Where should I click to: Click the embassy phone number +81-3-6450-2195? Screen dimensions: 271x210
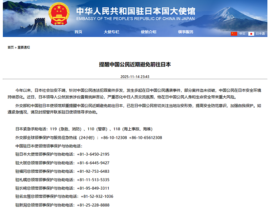click(x=93, y=154)
